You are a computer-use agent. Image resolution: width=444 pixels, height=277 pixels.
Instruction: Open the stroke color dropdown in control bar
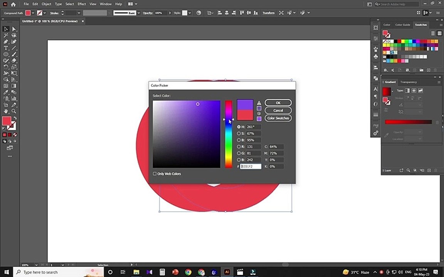click(x=44, y=13)
